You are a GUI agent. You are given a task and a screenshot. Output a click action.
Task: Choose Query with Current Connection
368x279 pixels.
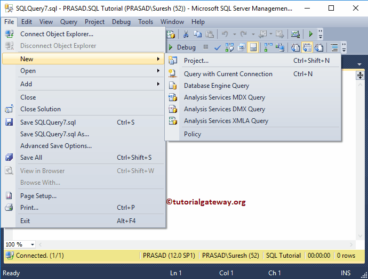click(x=253, y=74)
